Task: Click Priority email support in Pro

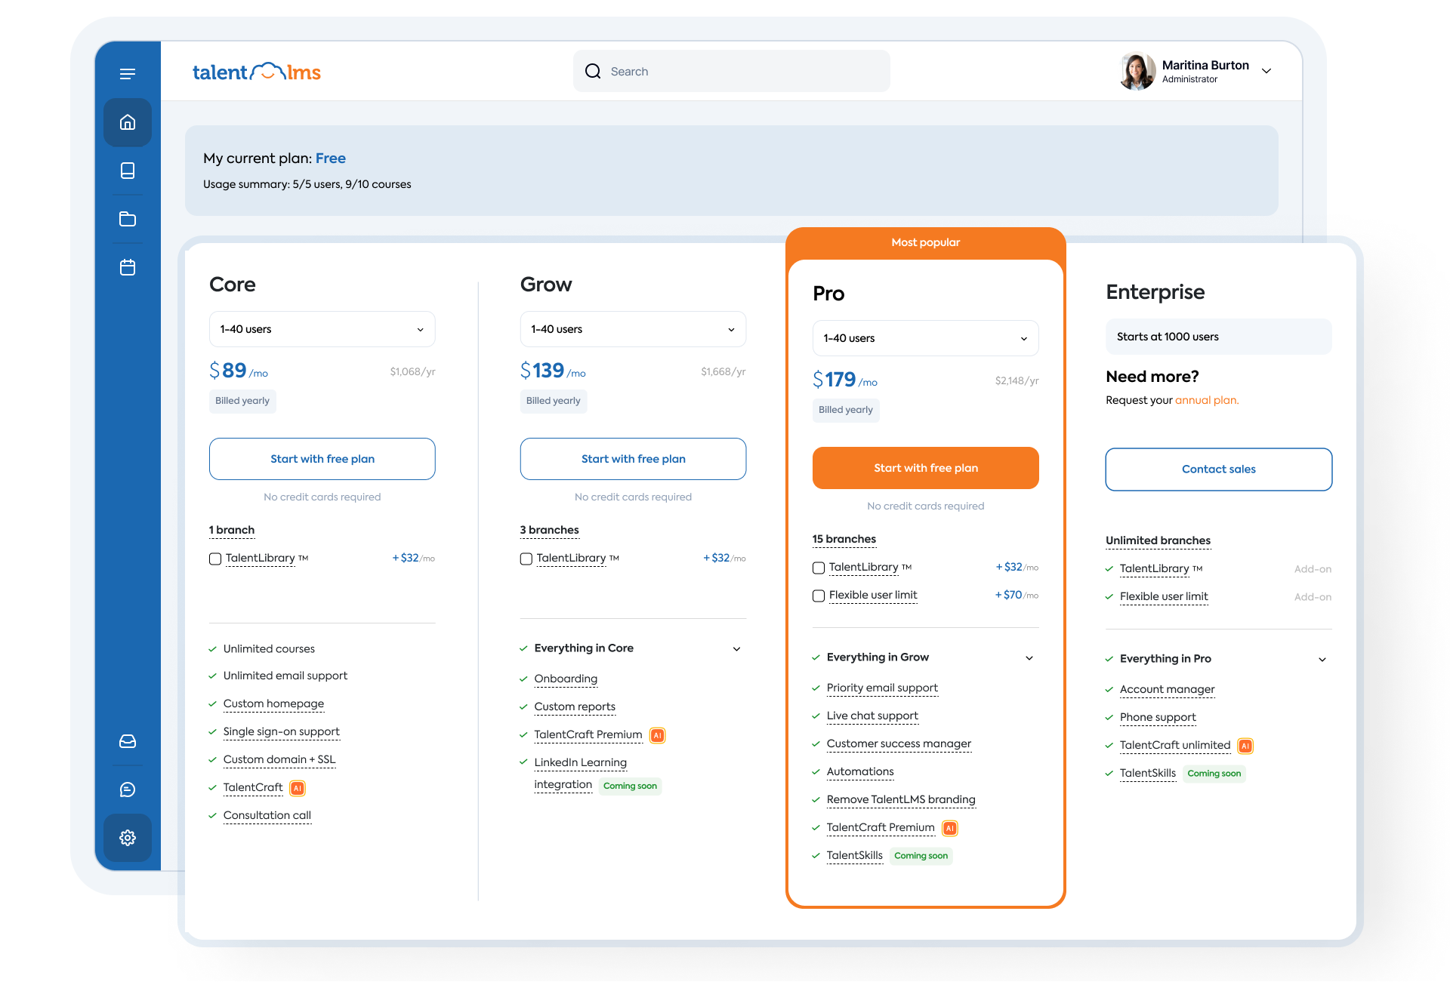Action: (x=882, y=688)
